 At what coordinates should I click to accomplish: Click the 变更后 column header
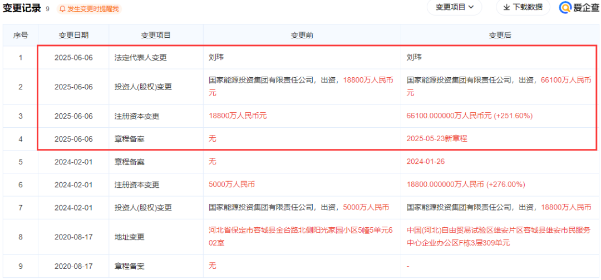(500, 35)
